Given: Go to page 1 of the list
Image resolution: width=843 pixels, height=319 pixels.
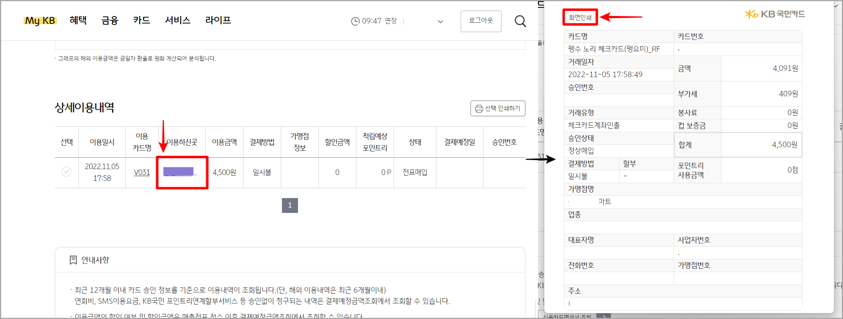Looking at the screenshot, I should [290, 205].
